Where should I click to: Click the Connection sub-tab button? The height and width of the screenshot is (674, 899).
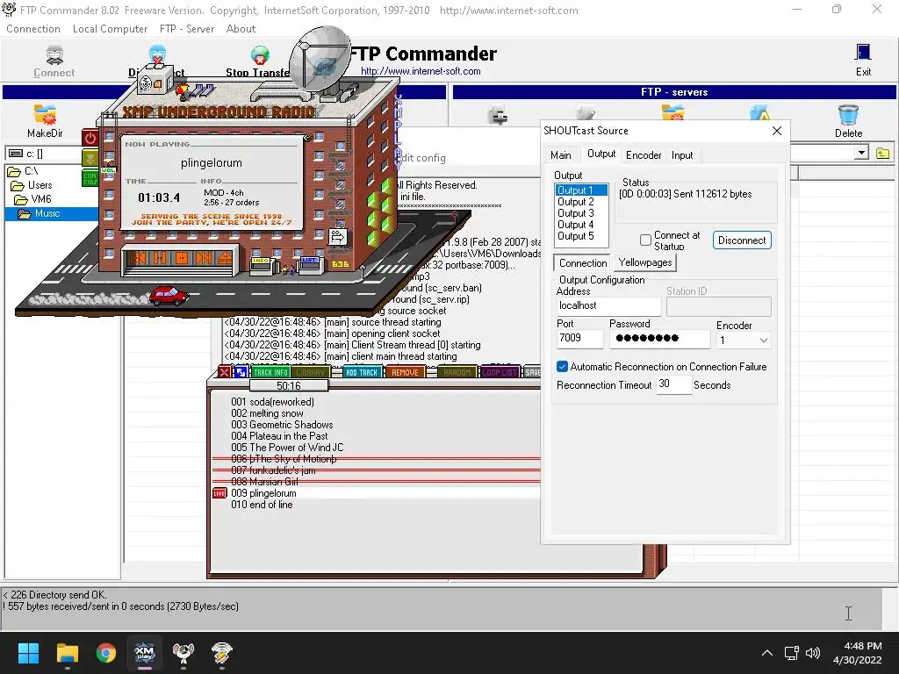tap(583, 263)
